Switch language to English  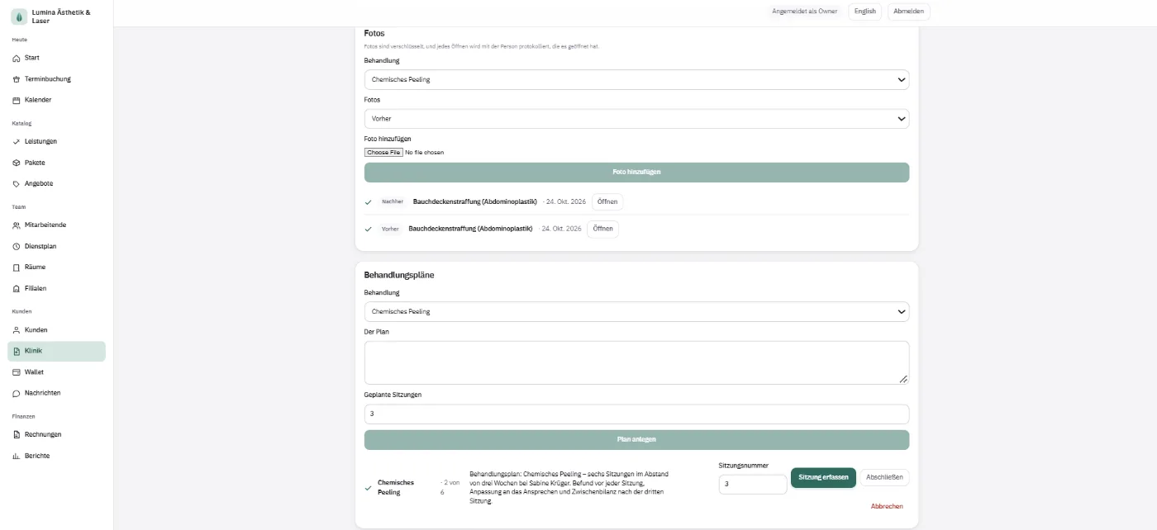click(x=864, y=12)
